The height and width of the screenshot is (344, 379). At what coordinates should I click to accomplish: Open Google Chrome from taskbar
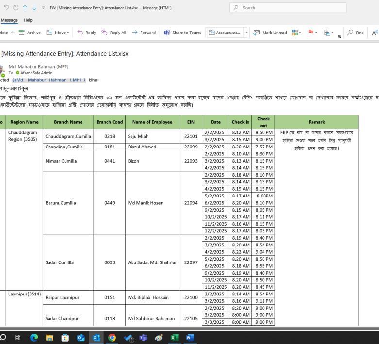pyautogui.click(x=112, y=337)
